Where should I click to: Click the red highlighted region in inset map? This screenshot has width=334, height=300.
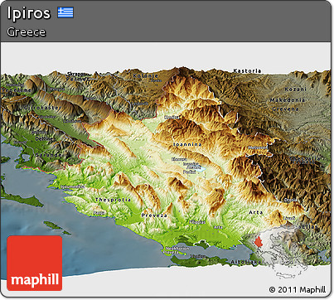[x=259, y=242]
